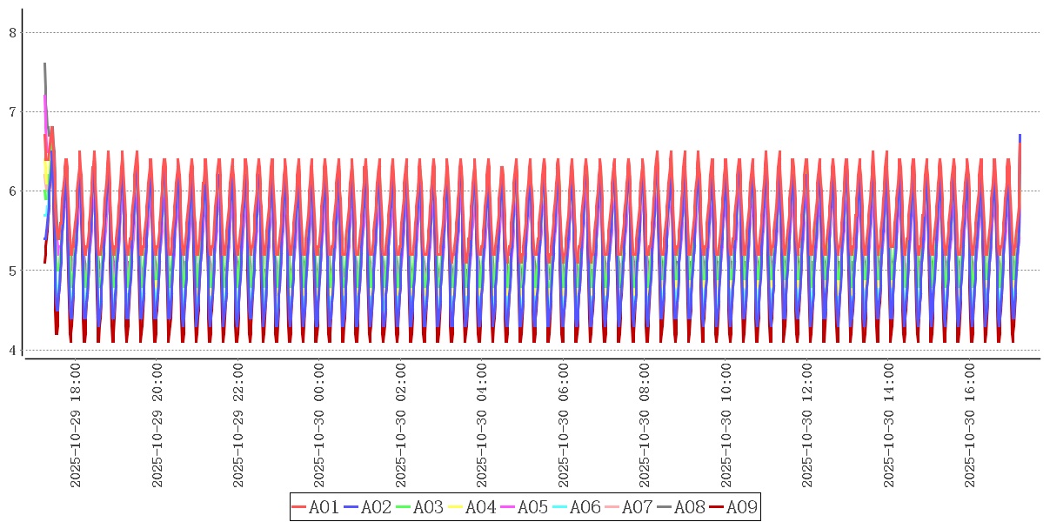Select the 2025-10-30 04:00 axis tick label
The image size is (1050, 522).
483,426
